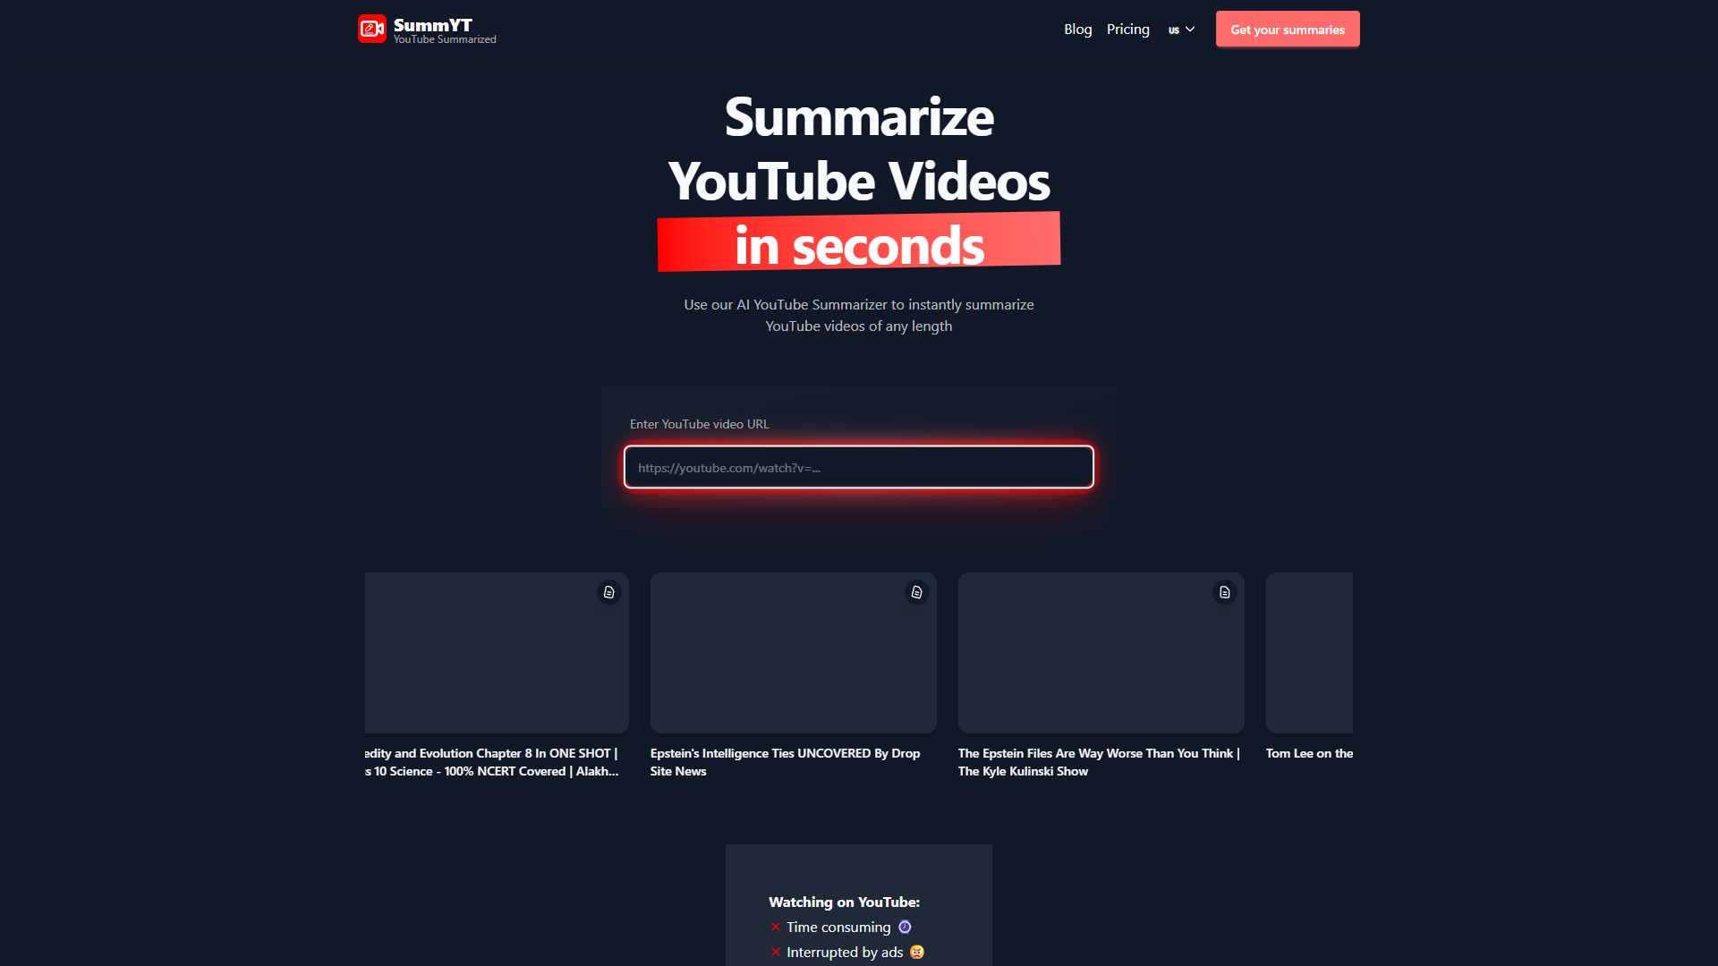Click title 'The Epstein Files Are Way Worse Than You Think'
The width and height of the screenshot is (1718, 966).
(1099, 762)
